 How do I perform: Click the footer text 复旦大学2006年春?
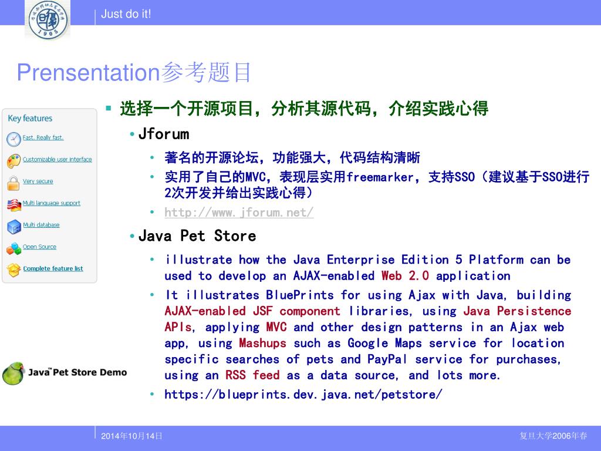553,436
